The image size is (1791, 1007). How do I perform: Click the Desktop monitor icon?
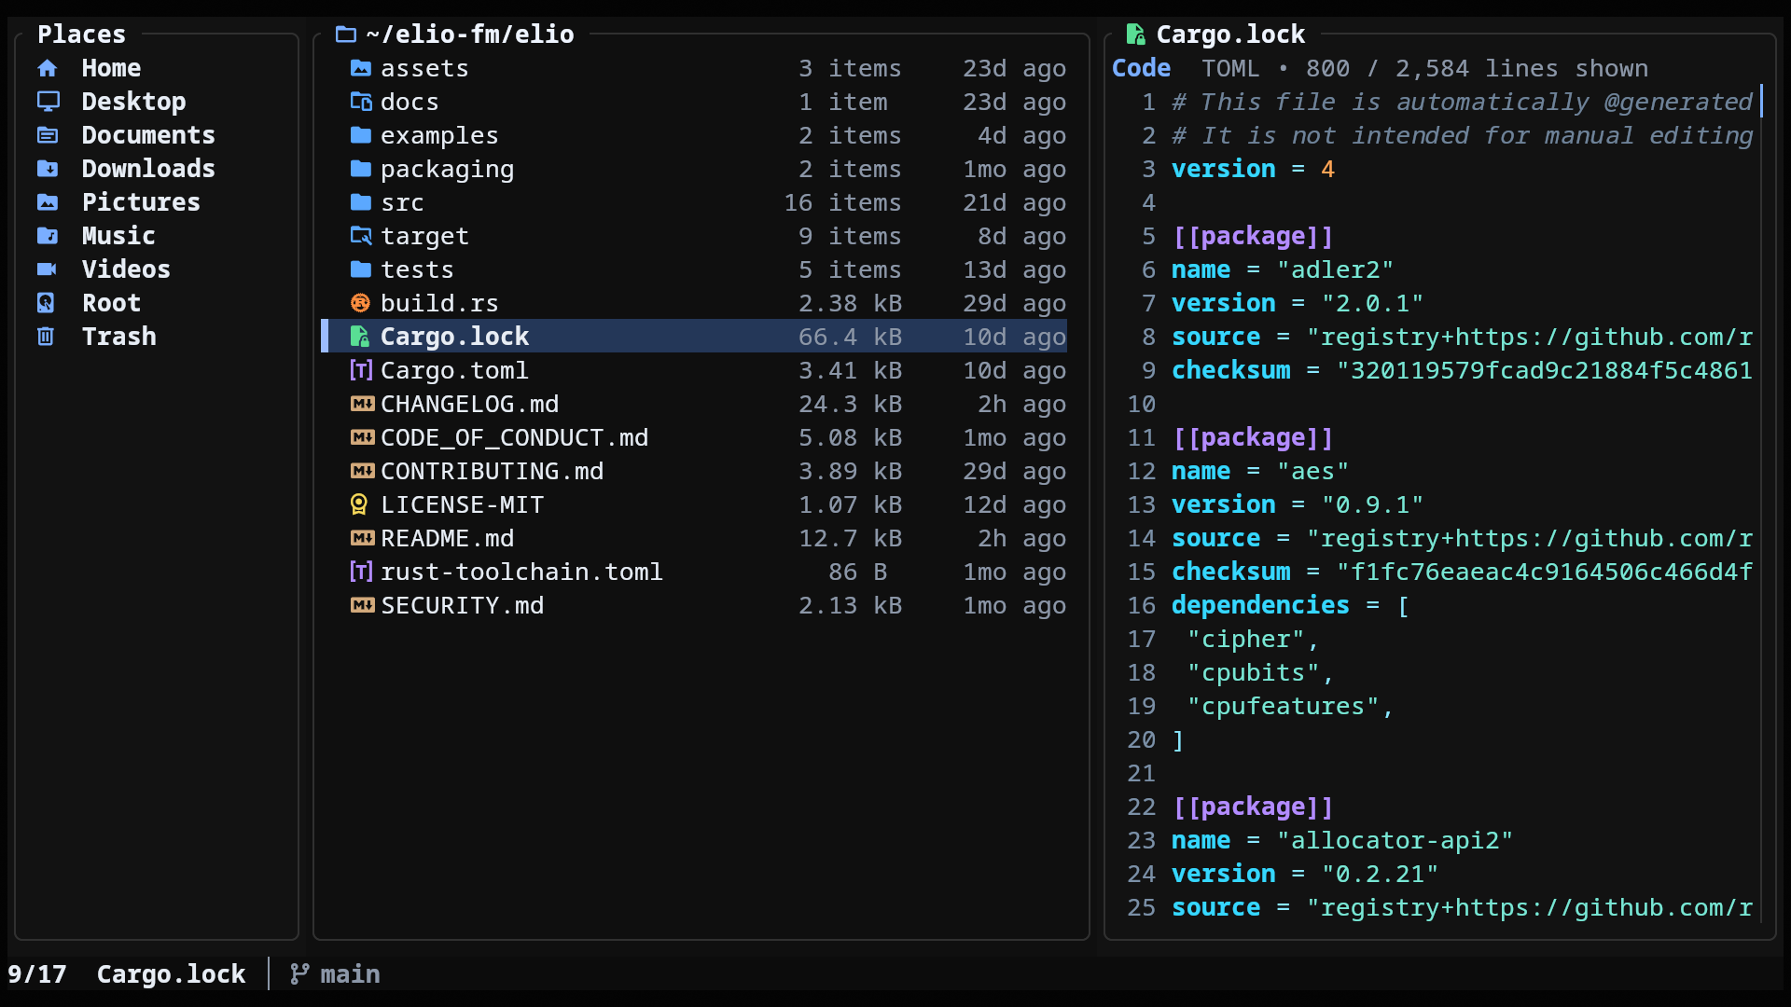point(48,102)
